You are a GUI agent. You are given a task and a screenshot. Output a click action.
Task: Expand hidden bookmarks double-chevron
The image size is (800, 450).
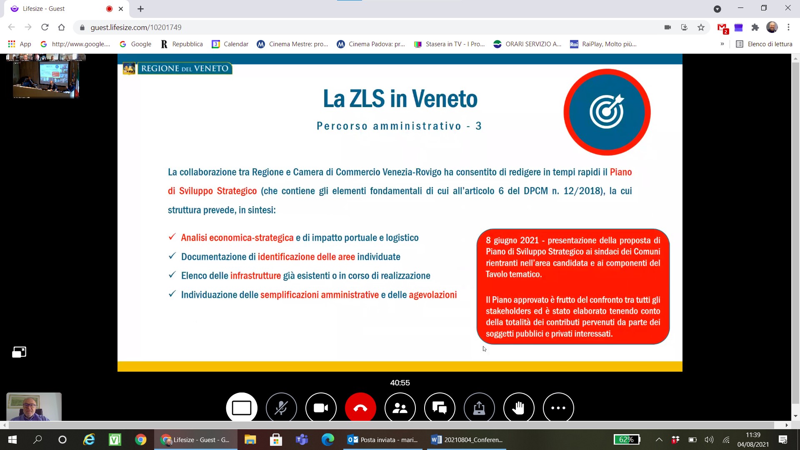pos(722,44)
